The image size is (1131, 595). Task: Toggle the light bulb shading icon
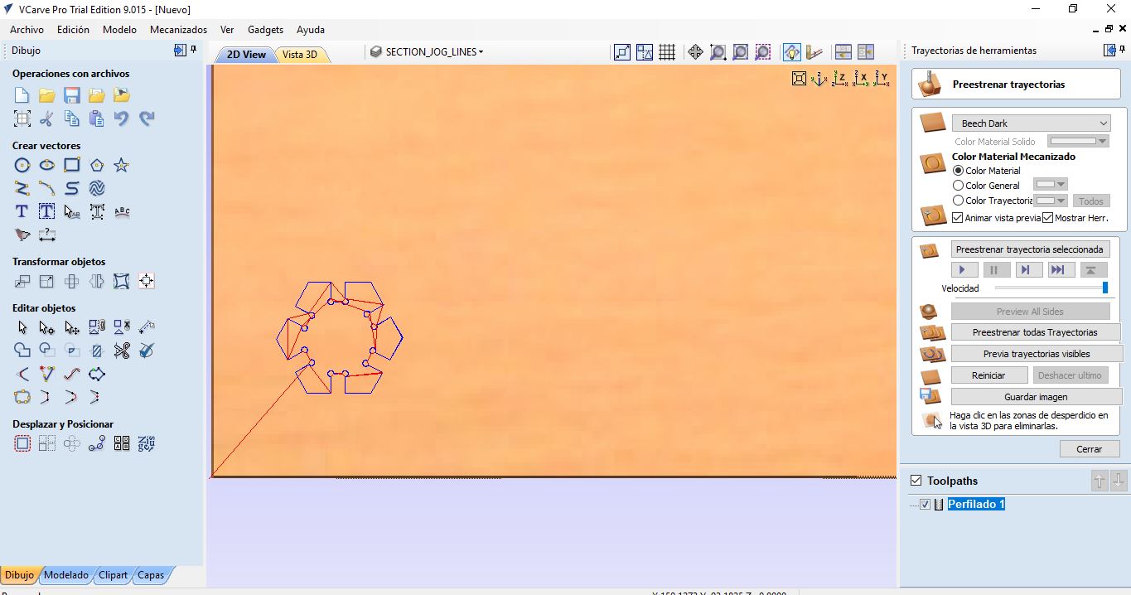coord(792,52)
